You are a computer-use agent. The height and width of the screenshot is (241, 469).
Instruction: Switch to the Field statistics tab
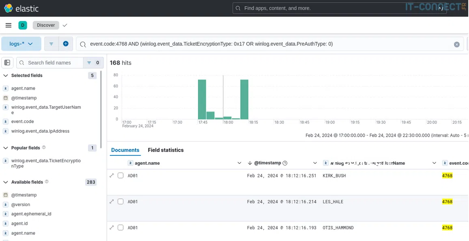tap(166, 150)
